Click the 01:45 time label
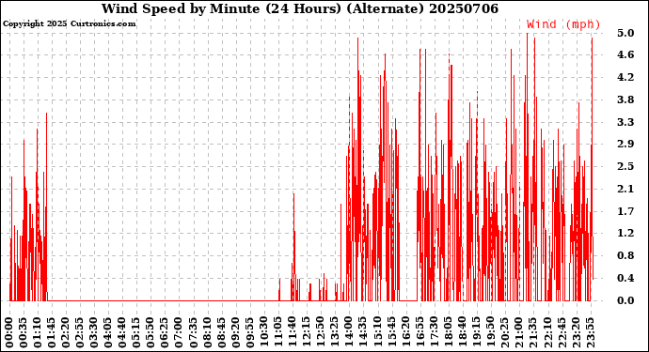 click(52, 333)
